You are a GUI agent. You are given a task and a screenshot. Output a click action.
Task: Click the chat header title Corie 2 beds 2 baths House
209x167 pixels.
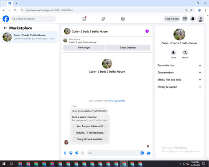[90, 31]
